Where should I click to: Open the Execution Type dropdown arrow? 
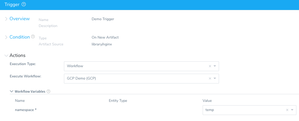[215, 66]
